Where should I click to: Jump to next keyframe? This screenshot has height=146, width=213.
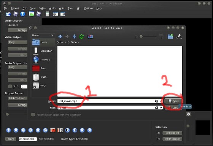pyautogui.click(x=45, y=130)
